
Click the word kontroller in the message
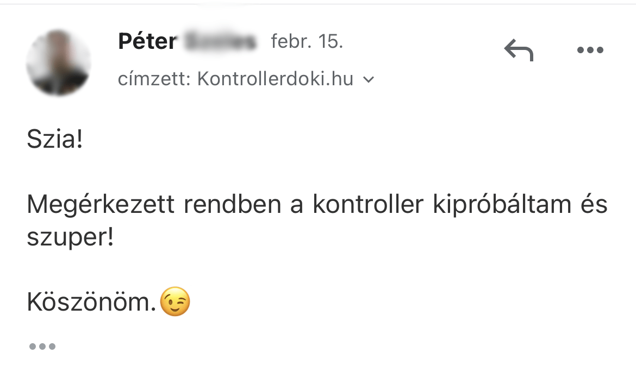[x=367, y=205]
